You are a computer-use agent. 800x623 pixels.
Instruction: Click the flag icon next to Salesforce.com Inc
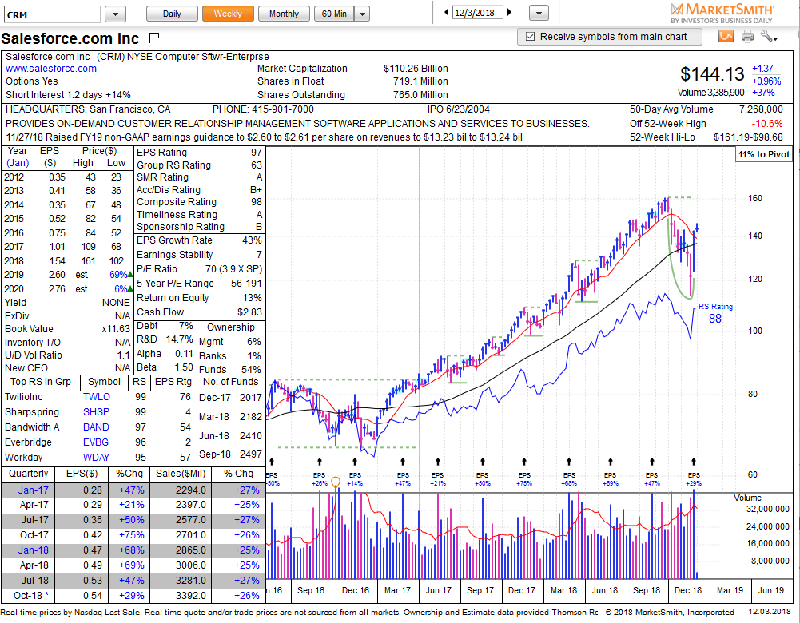point(153,37)
